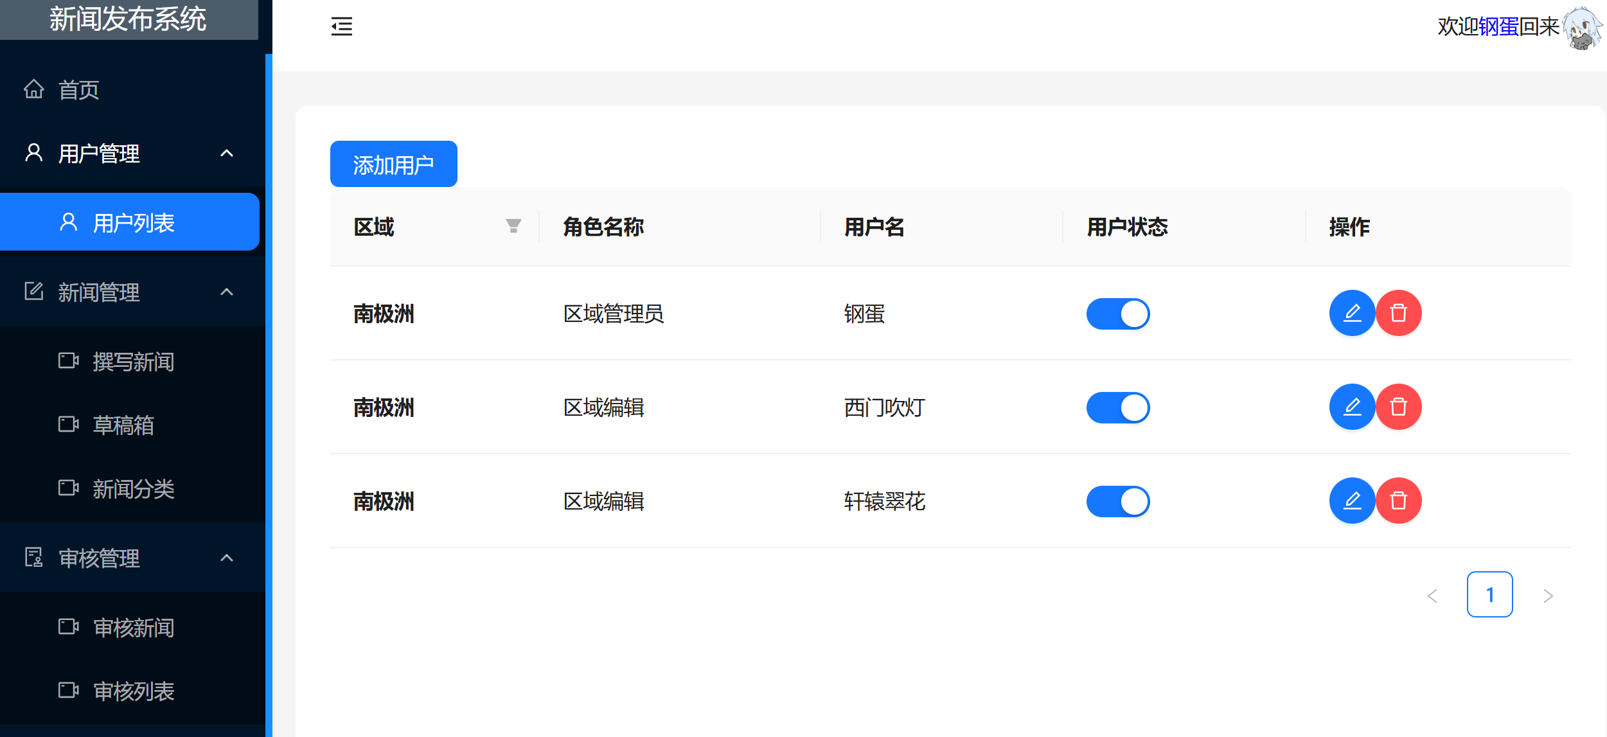Disable user status for 西门吹灯

[1117, 407]
